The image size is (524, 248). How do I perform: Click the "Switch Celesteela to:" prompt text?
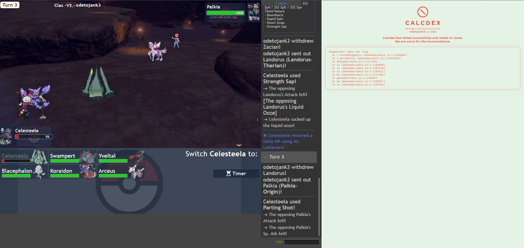click(x=221, y=154)
